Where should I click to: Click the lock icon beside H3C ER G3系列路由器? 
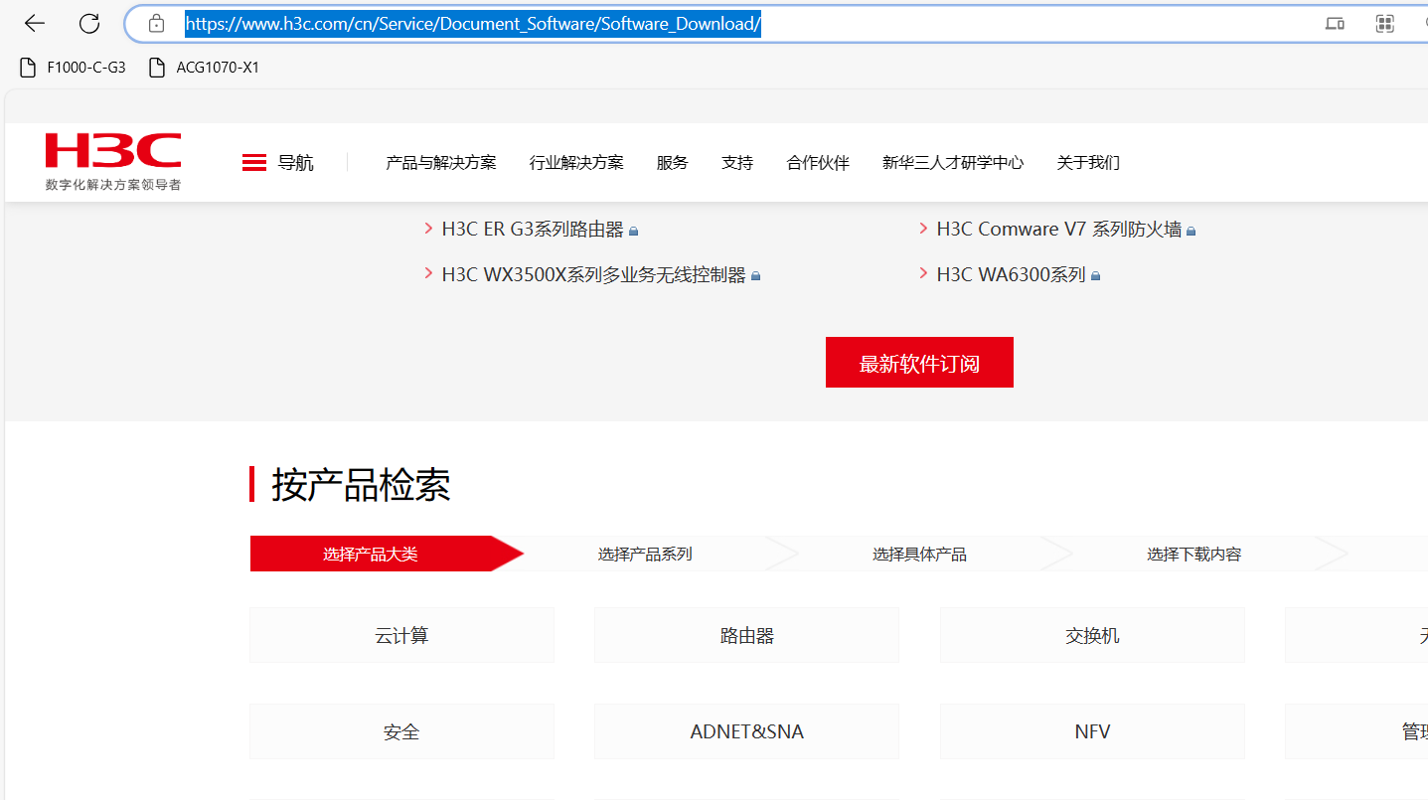tap(634, 232)
